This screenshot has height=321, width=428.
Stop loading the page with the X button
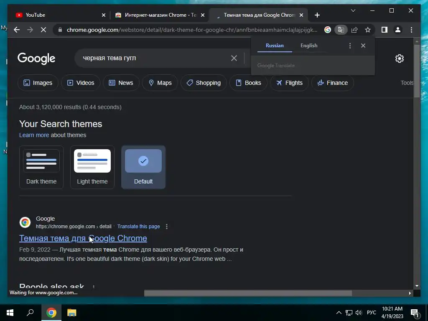click(x=43, y=30)
